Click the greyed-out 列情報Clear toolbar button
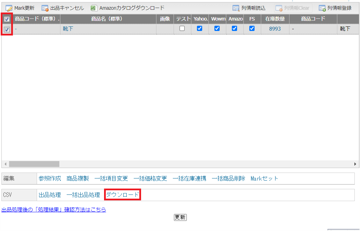The width and height of the screenshot is (360, 231). point(293,8)
